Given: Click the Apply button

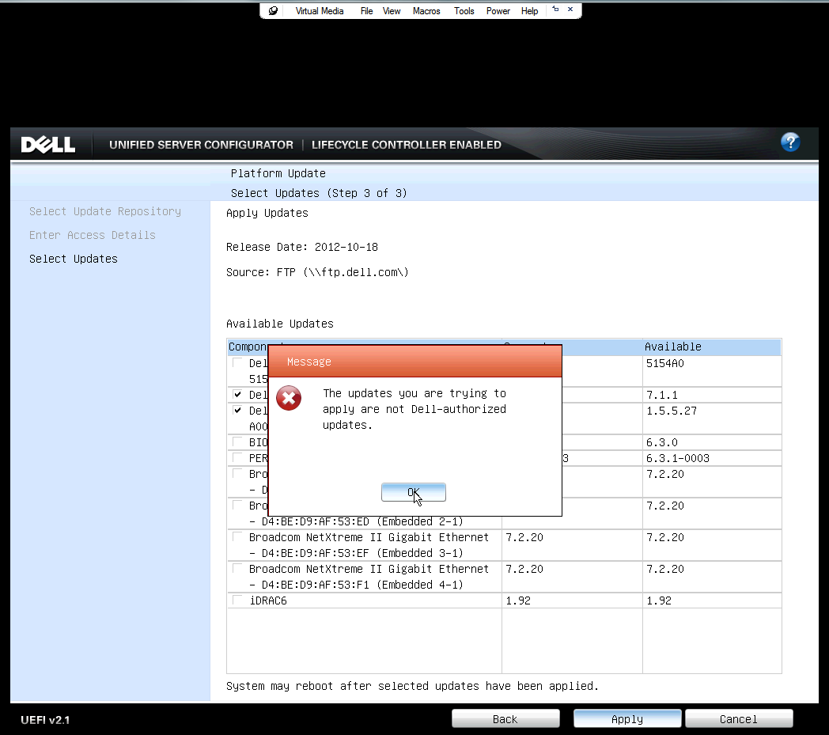Looking at the screenshot, I should (x=627, y=719).
